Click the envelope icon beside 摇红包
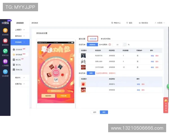Viewport: 169px width, 135px height. click(14, 60)
